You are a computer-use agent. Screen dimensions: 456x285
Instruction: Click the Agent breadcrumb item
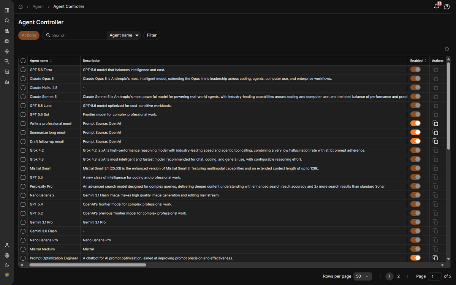tap(38, 6)
